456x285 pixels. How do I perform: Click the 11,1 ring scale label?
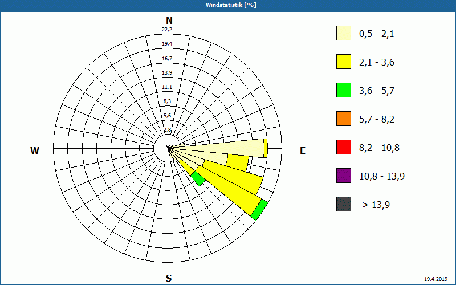pos(167,87)
